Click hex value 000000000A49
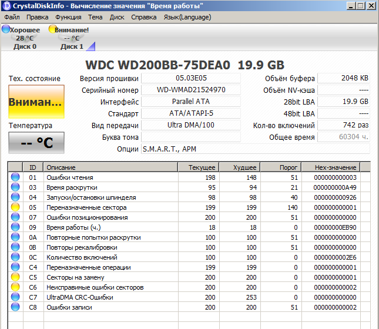The height and width of the screenshot is (329, 379). tap(335, 187)
